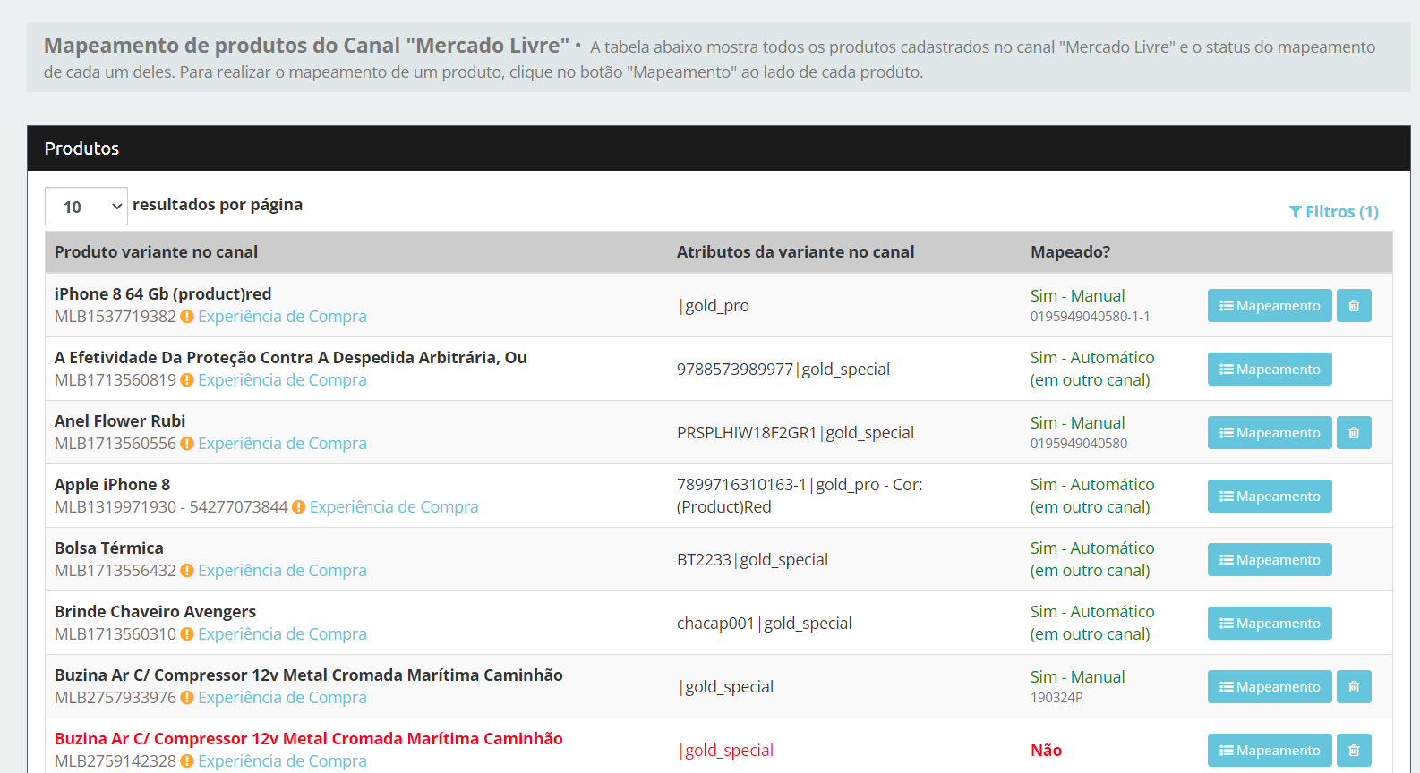Click ID 'MLB1319971930 - 54277073844'

(171, 507)
